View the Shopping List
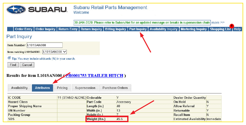This screenshot has height=125, width=246. pyautogui.click(x=220, y=29)
